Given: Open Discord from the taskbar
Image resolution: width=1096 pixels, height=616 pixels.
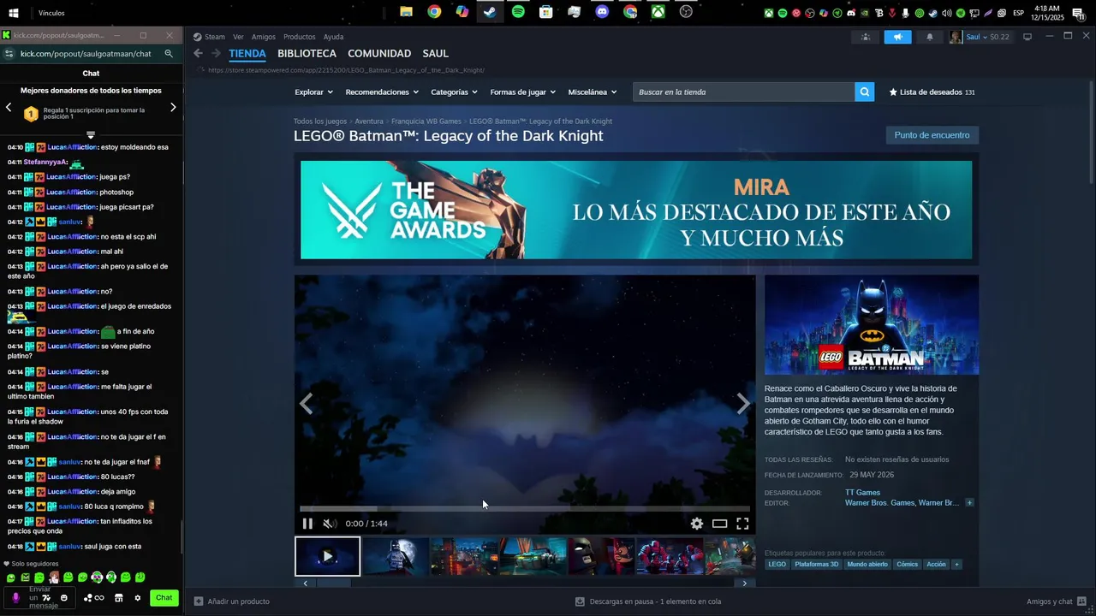Looking at the screenshot, I should pos(602,12).
